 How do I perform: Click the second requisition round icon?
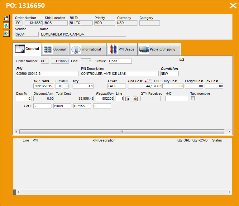click(x=135, y=99)
